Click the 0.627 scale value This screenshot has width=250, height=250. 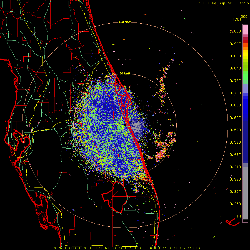coord(235,118)
